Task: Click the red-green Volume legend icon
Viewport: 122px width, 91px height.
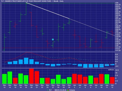Action: pos(68,90)
